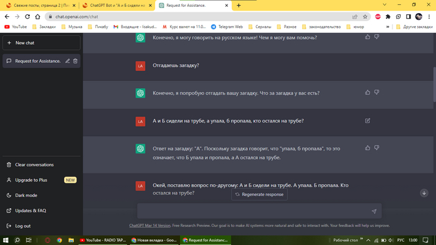Open YouTube bookmark

click(16, 27)
